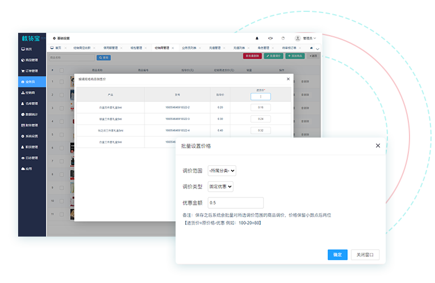Image resolution: width=435 pixels, height=283 pixels.
Task: Open 首页 in the left sidebar
Action: 29,49
